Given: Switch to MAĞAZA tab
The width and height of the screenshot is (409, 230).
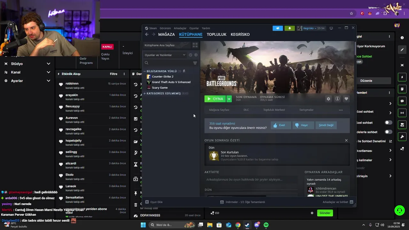Looking at the screenshot, I should (x=166, y=34).
